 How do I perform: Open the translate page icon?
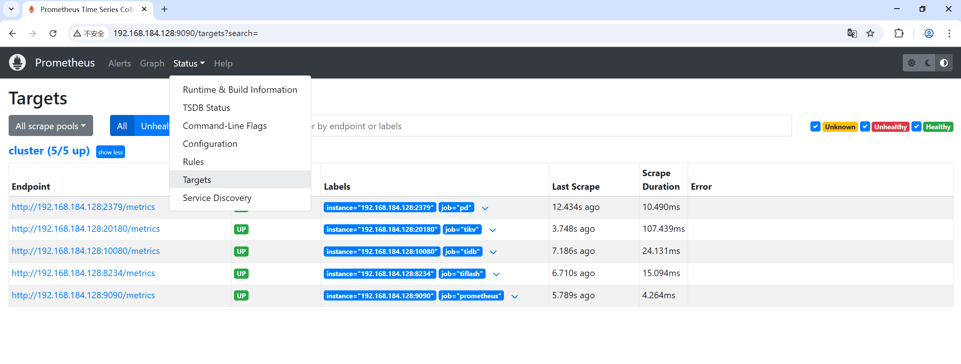click(852, 33)
